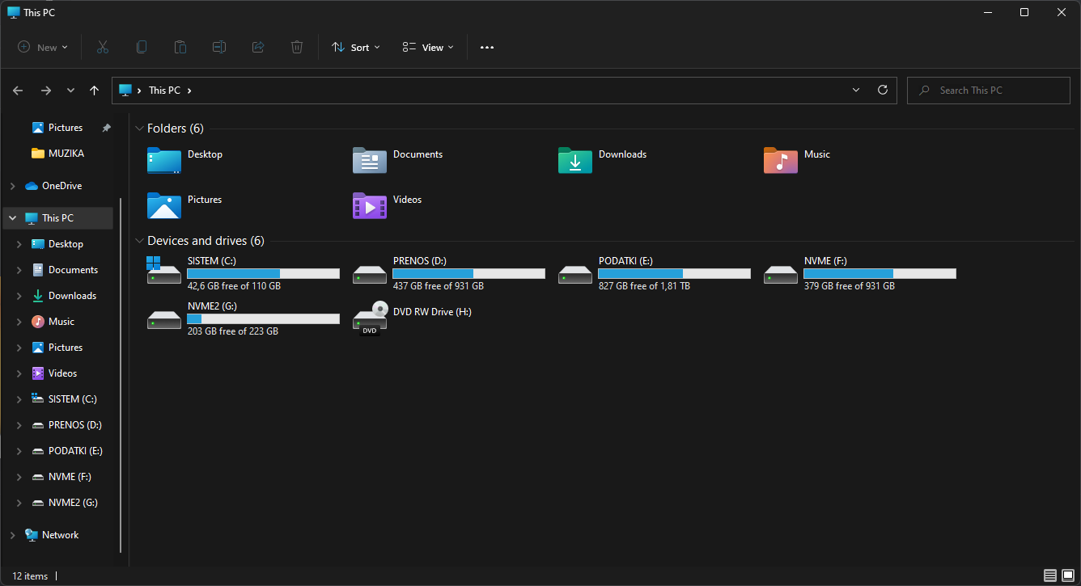Click the Copy icon in toolbar
This screenshot has width=1081, height=586.
point(142,47)
